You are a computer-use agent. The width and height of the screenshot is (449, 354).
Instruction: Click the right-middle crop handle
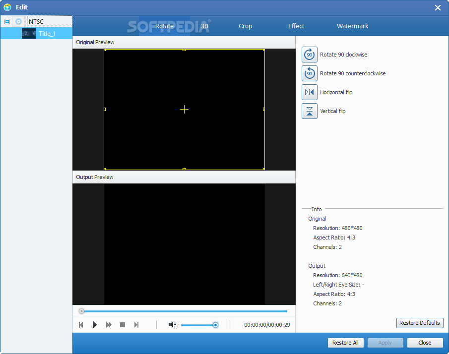click(x=264, y=109)
